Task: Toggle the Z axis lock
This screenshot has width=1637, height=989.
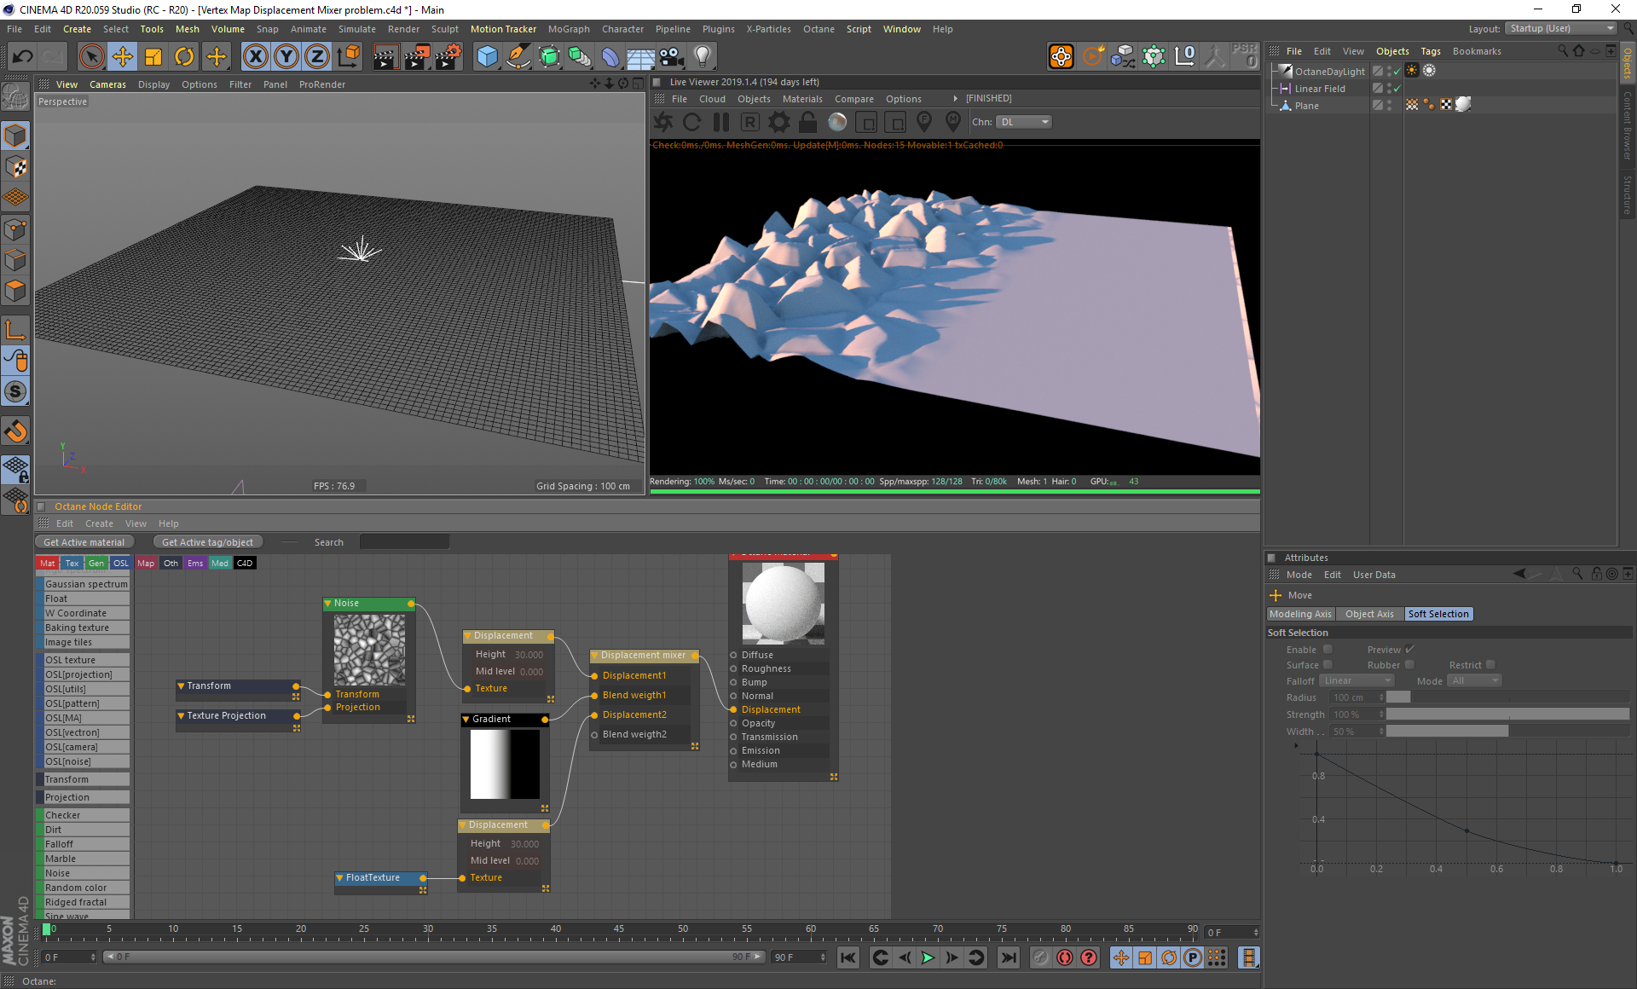Action: tap(316, 57)
